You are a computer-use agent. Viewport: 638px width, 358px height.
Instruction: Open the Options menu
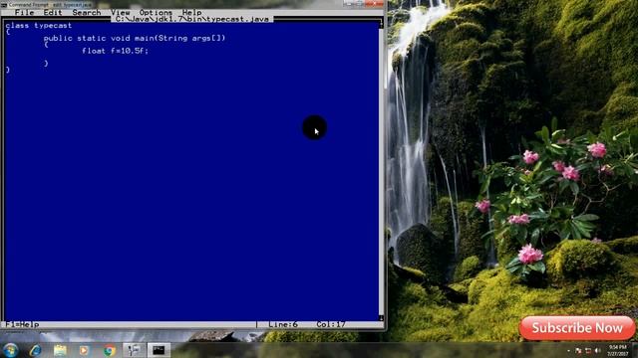[x=156, y=13]
